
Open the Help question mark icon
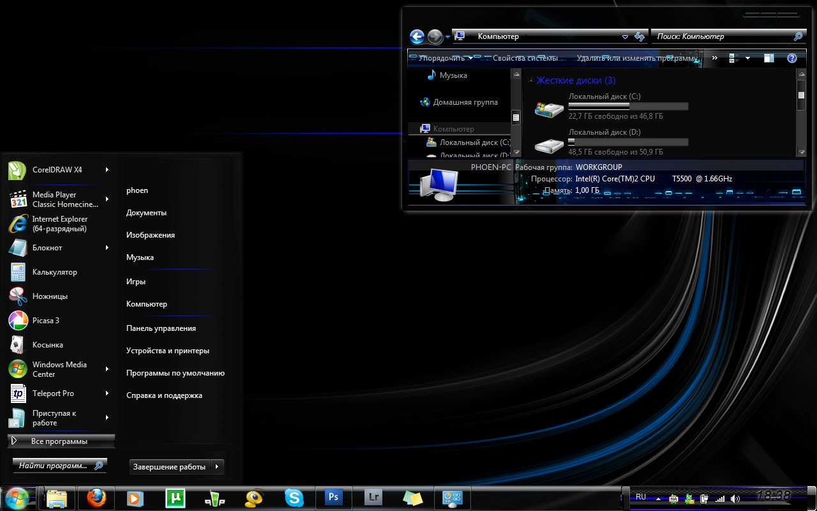point(792,58)
